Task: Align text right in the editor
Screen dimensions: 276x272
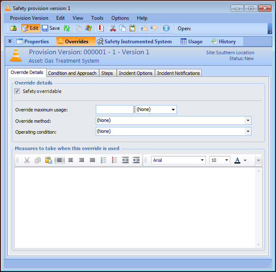Action: pos(81,160)
